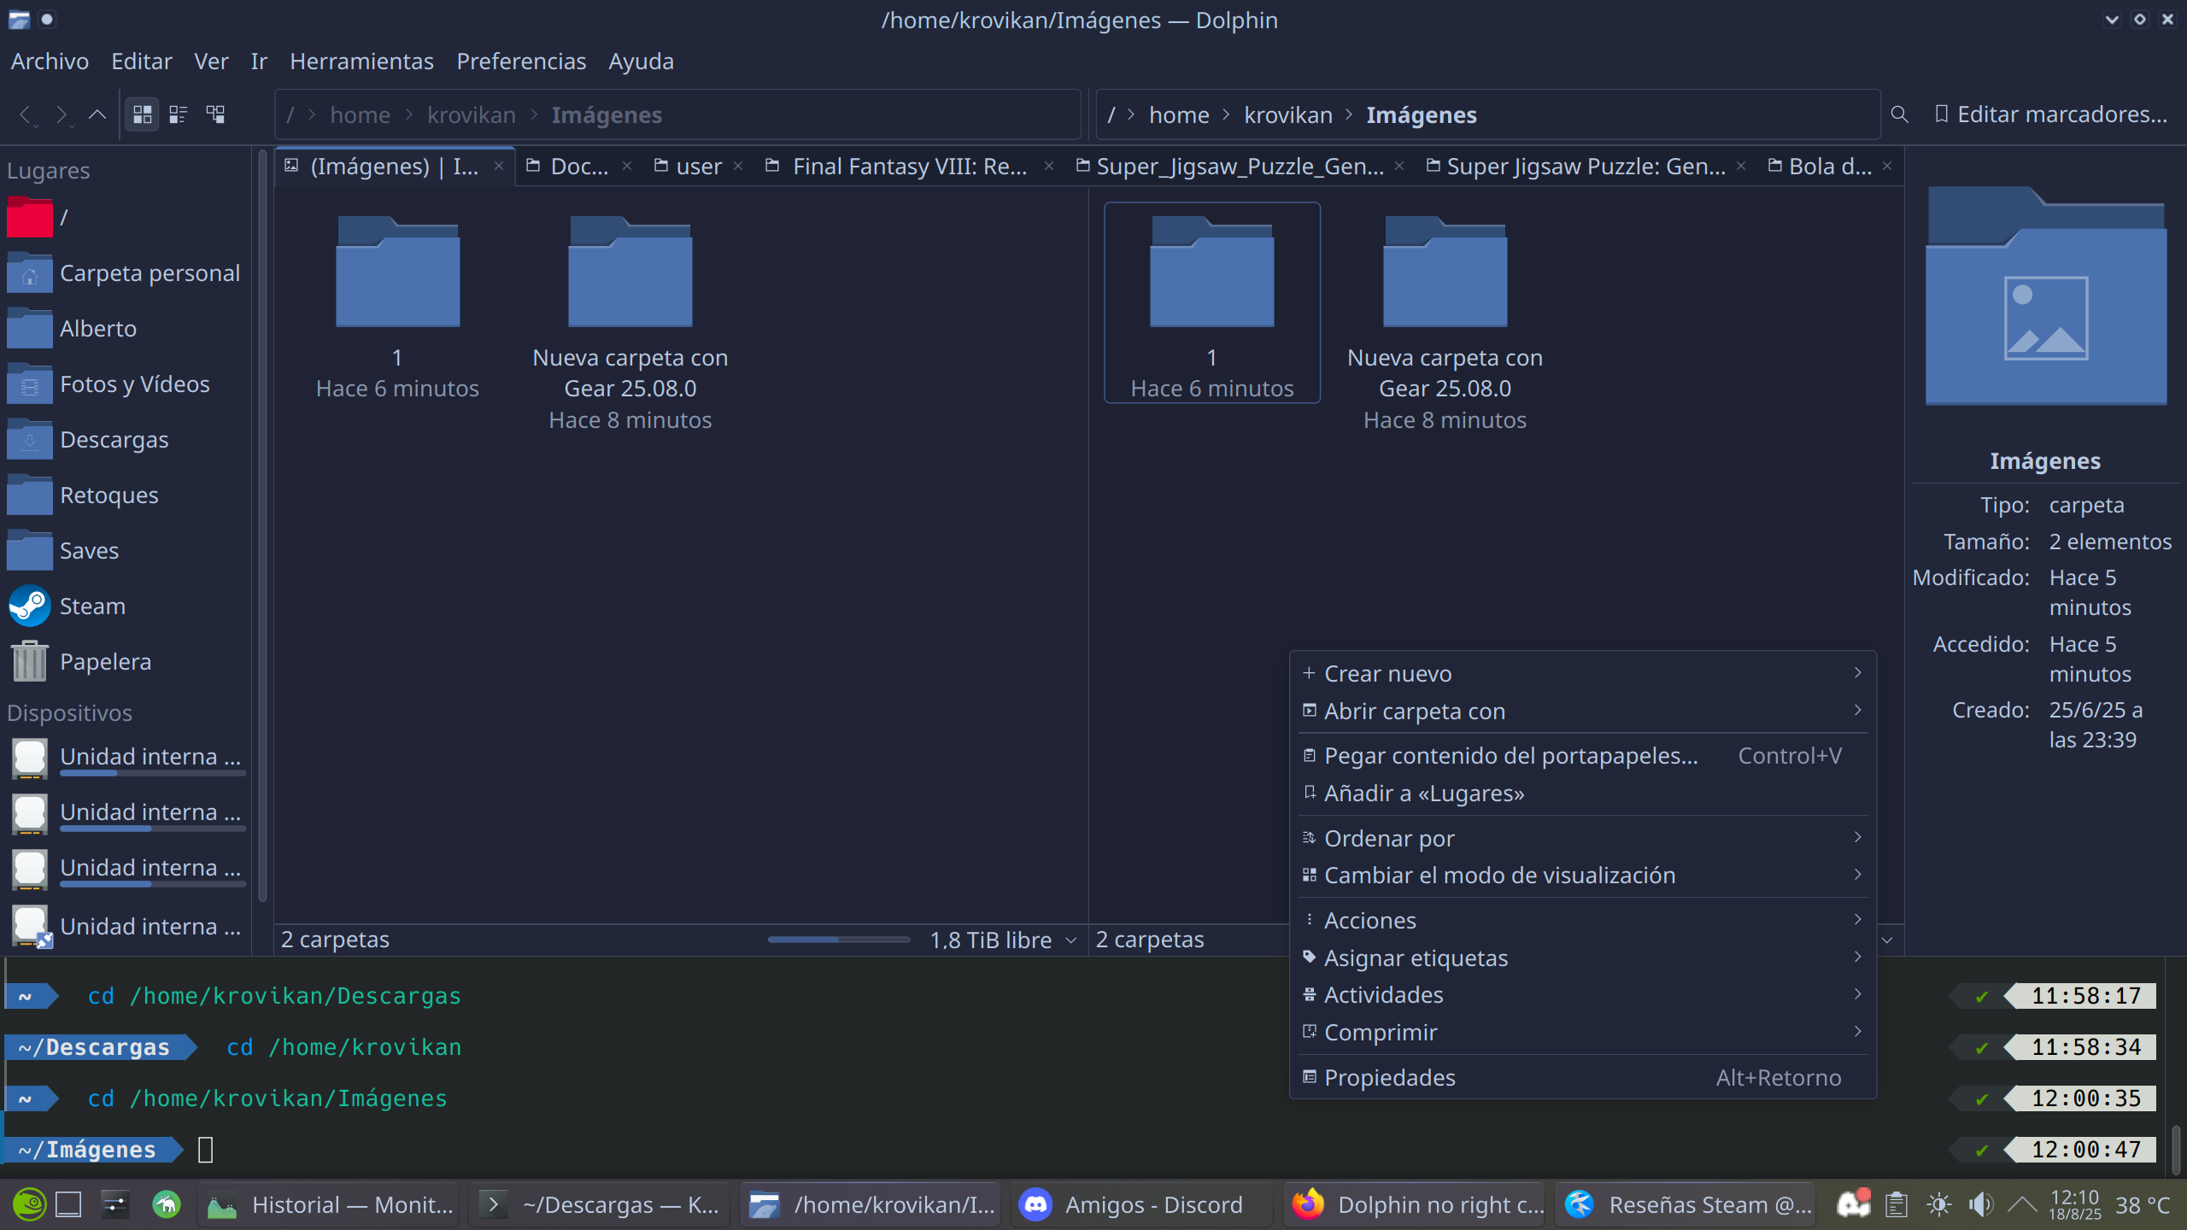
Task: Select Propiedades in context menu
Action: tap(1389, 1078)
